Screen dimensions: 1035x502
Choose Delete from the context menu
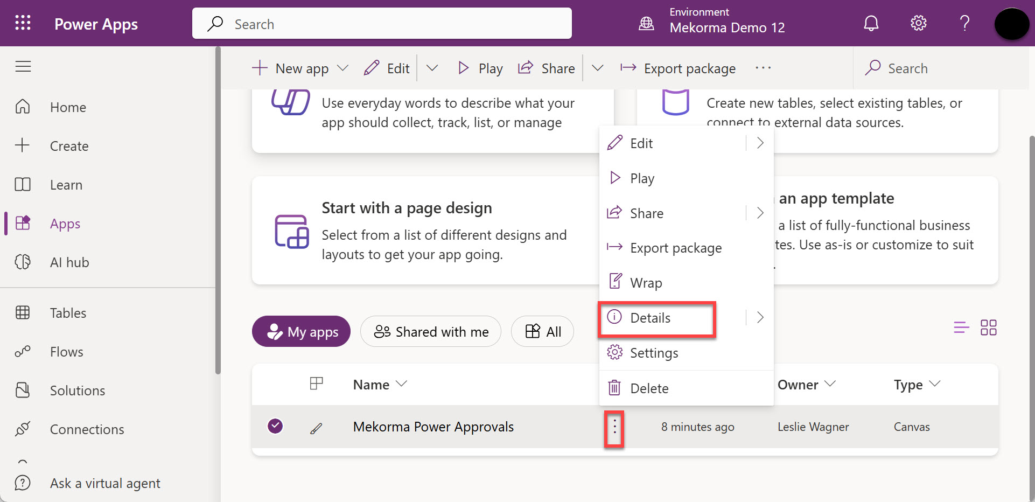point(649,388)
